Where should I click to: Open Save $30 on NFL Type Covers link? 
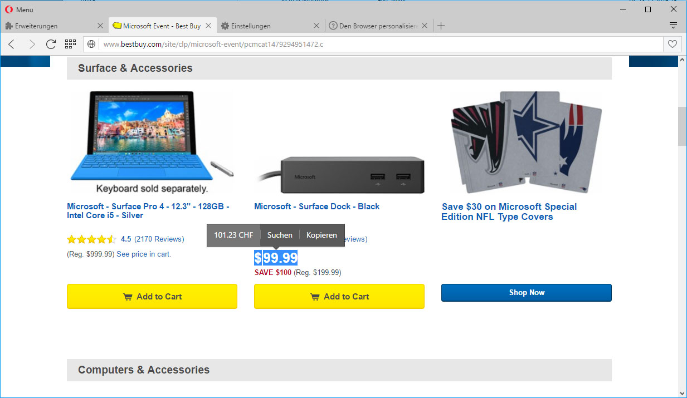[x=509, y=212]
